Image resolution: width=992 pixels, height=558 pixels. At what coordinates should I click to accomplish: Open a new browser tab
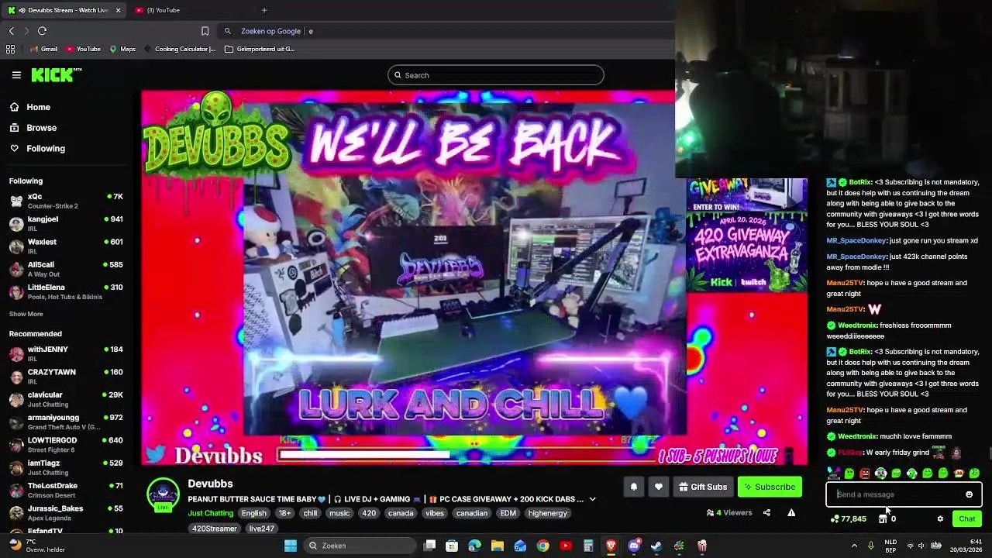tap(264, 10)
